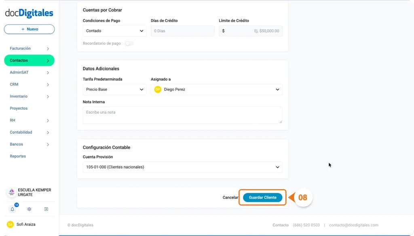
Task: Enable the Recordatorio de pago toggle
Action: point(129,43)
